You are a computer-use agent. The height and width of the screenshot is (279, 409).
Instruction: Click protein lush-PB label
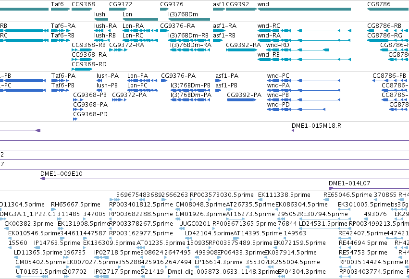107,85
